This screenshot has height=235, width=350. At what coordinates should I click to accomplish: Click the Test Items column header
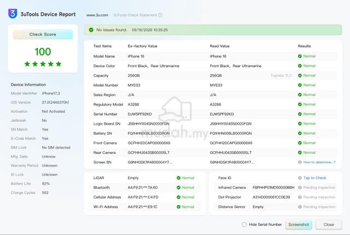coord(102,46)
